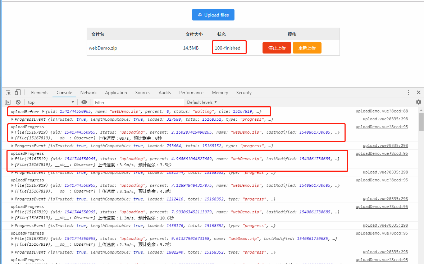Focus the console Filter input field
Viewport: 424px width, 264px height.
tap(138, 103)
